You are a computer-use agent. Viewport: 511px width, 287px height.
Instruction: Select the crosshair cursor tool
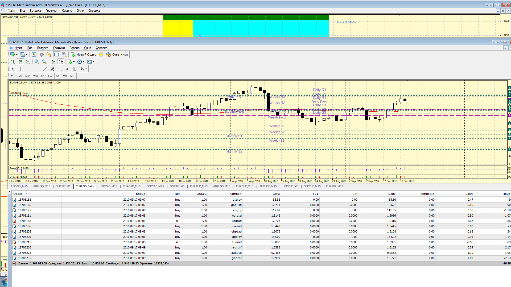pyautogui.click(x=20, y=69)
